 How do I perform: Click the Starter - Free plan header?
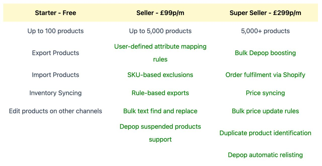(55, 13)
